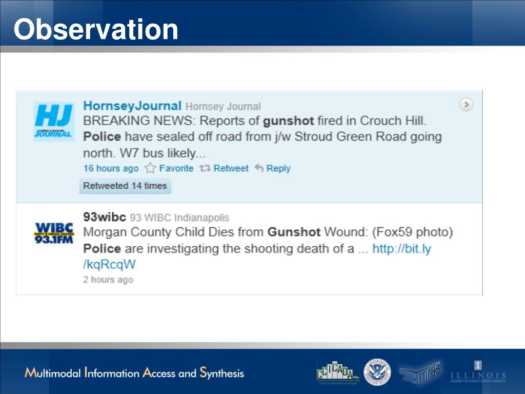Open the 93wibc username link
This screenshot has height=394, width=525.
tap(105, 217)
